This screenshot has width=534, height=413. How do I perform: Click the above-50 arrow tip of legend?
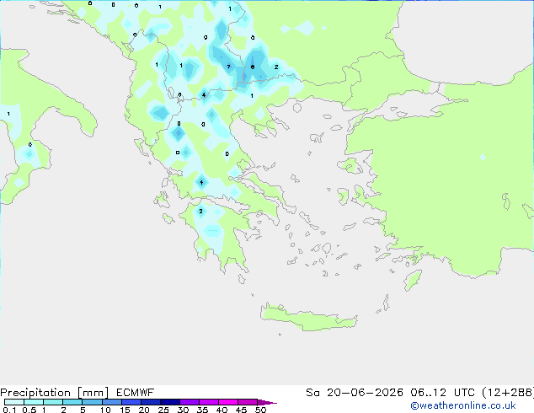tap(267, 402)
